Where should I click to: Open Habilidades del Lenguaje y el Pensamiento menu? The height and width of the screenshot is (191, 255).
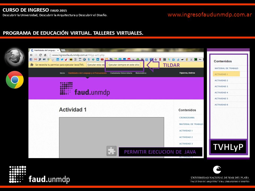coord(87,73)
